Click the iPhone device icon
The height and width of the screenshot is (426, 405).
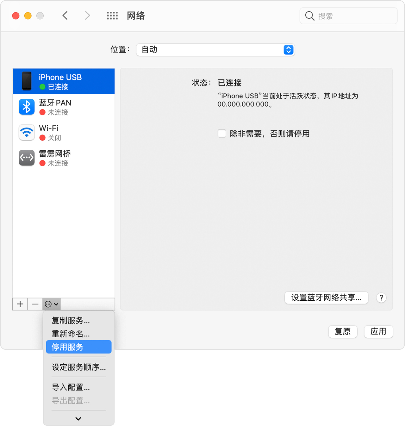tap(27, 81)
